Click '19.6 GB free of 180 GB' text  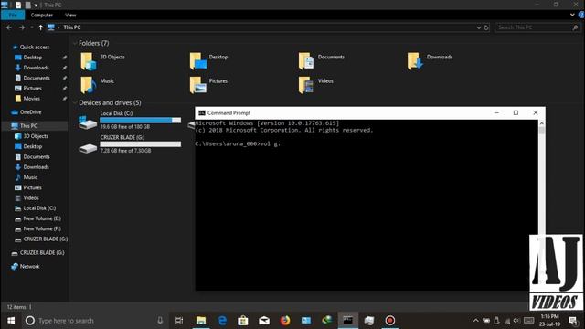click(x=125, y=127)
